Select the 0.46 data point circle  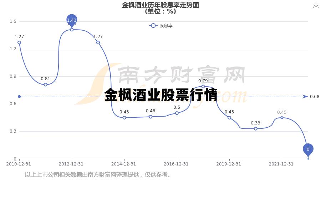pyautogui.click(x=151, y=117)
